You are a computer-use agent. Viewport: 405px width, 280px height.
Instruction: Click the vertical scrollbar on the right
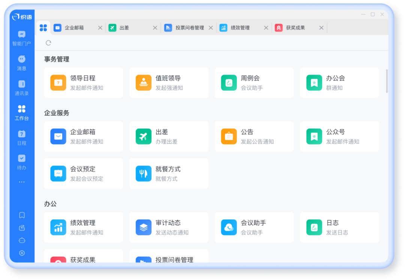click(387, 81)
